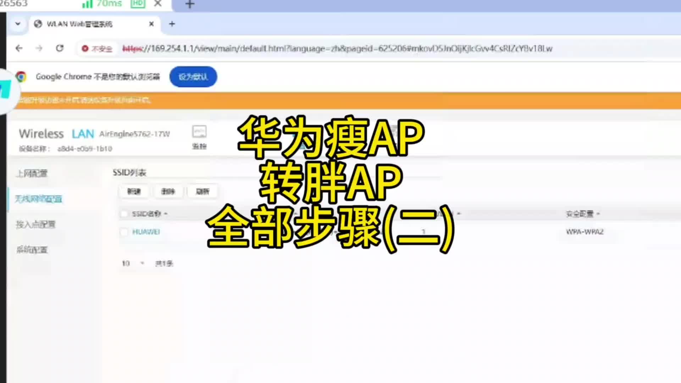Viewport: 681px width, 383px height.
Task: Check the select-all checkbox in the SSID header
Action: 124,214
